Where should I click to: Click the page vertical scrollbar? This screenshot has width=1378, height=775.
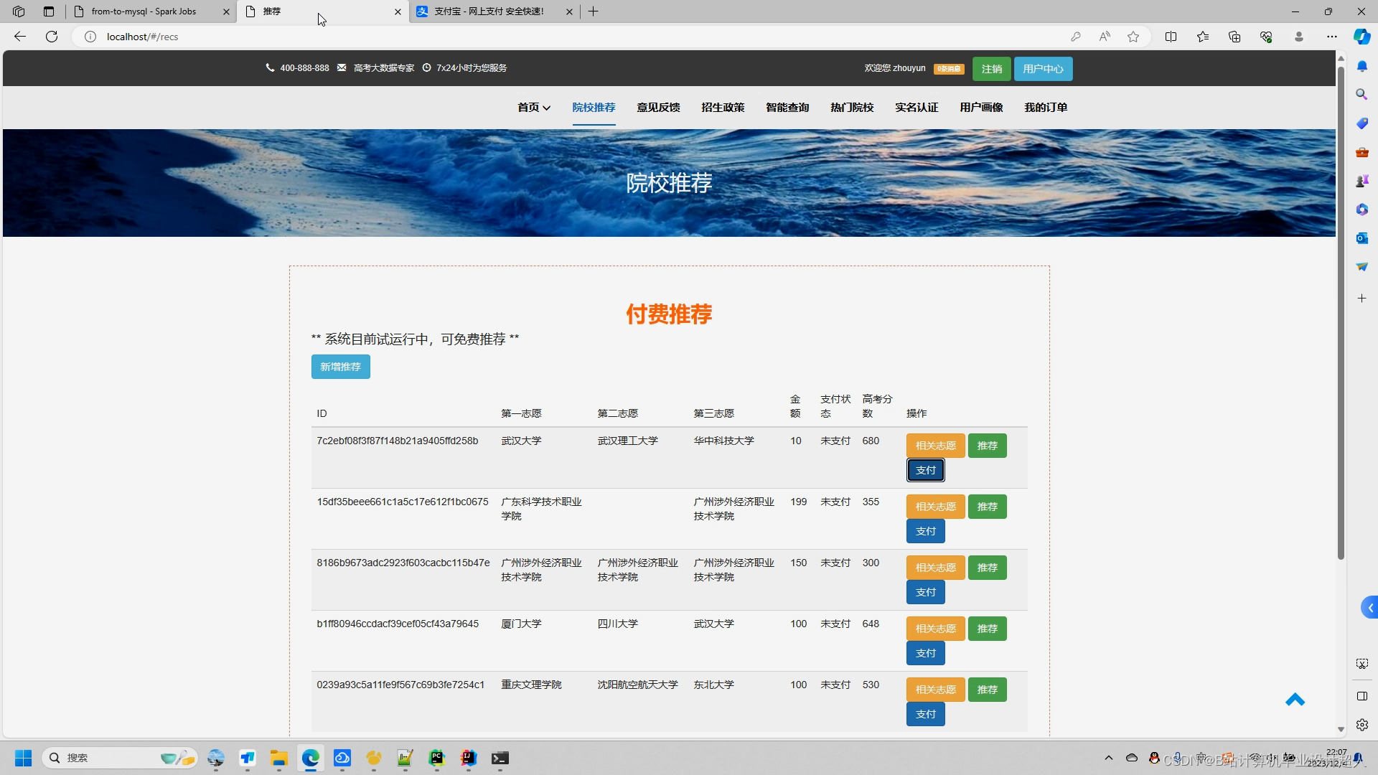(1341, 309)
